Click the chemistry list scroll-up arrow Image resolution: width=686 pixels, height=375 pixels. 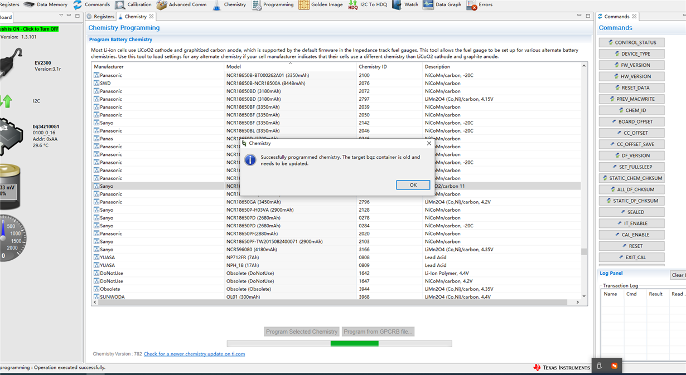[584, 66]
